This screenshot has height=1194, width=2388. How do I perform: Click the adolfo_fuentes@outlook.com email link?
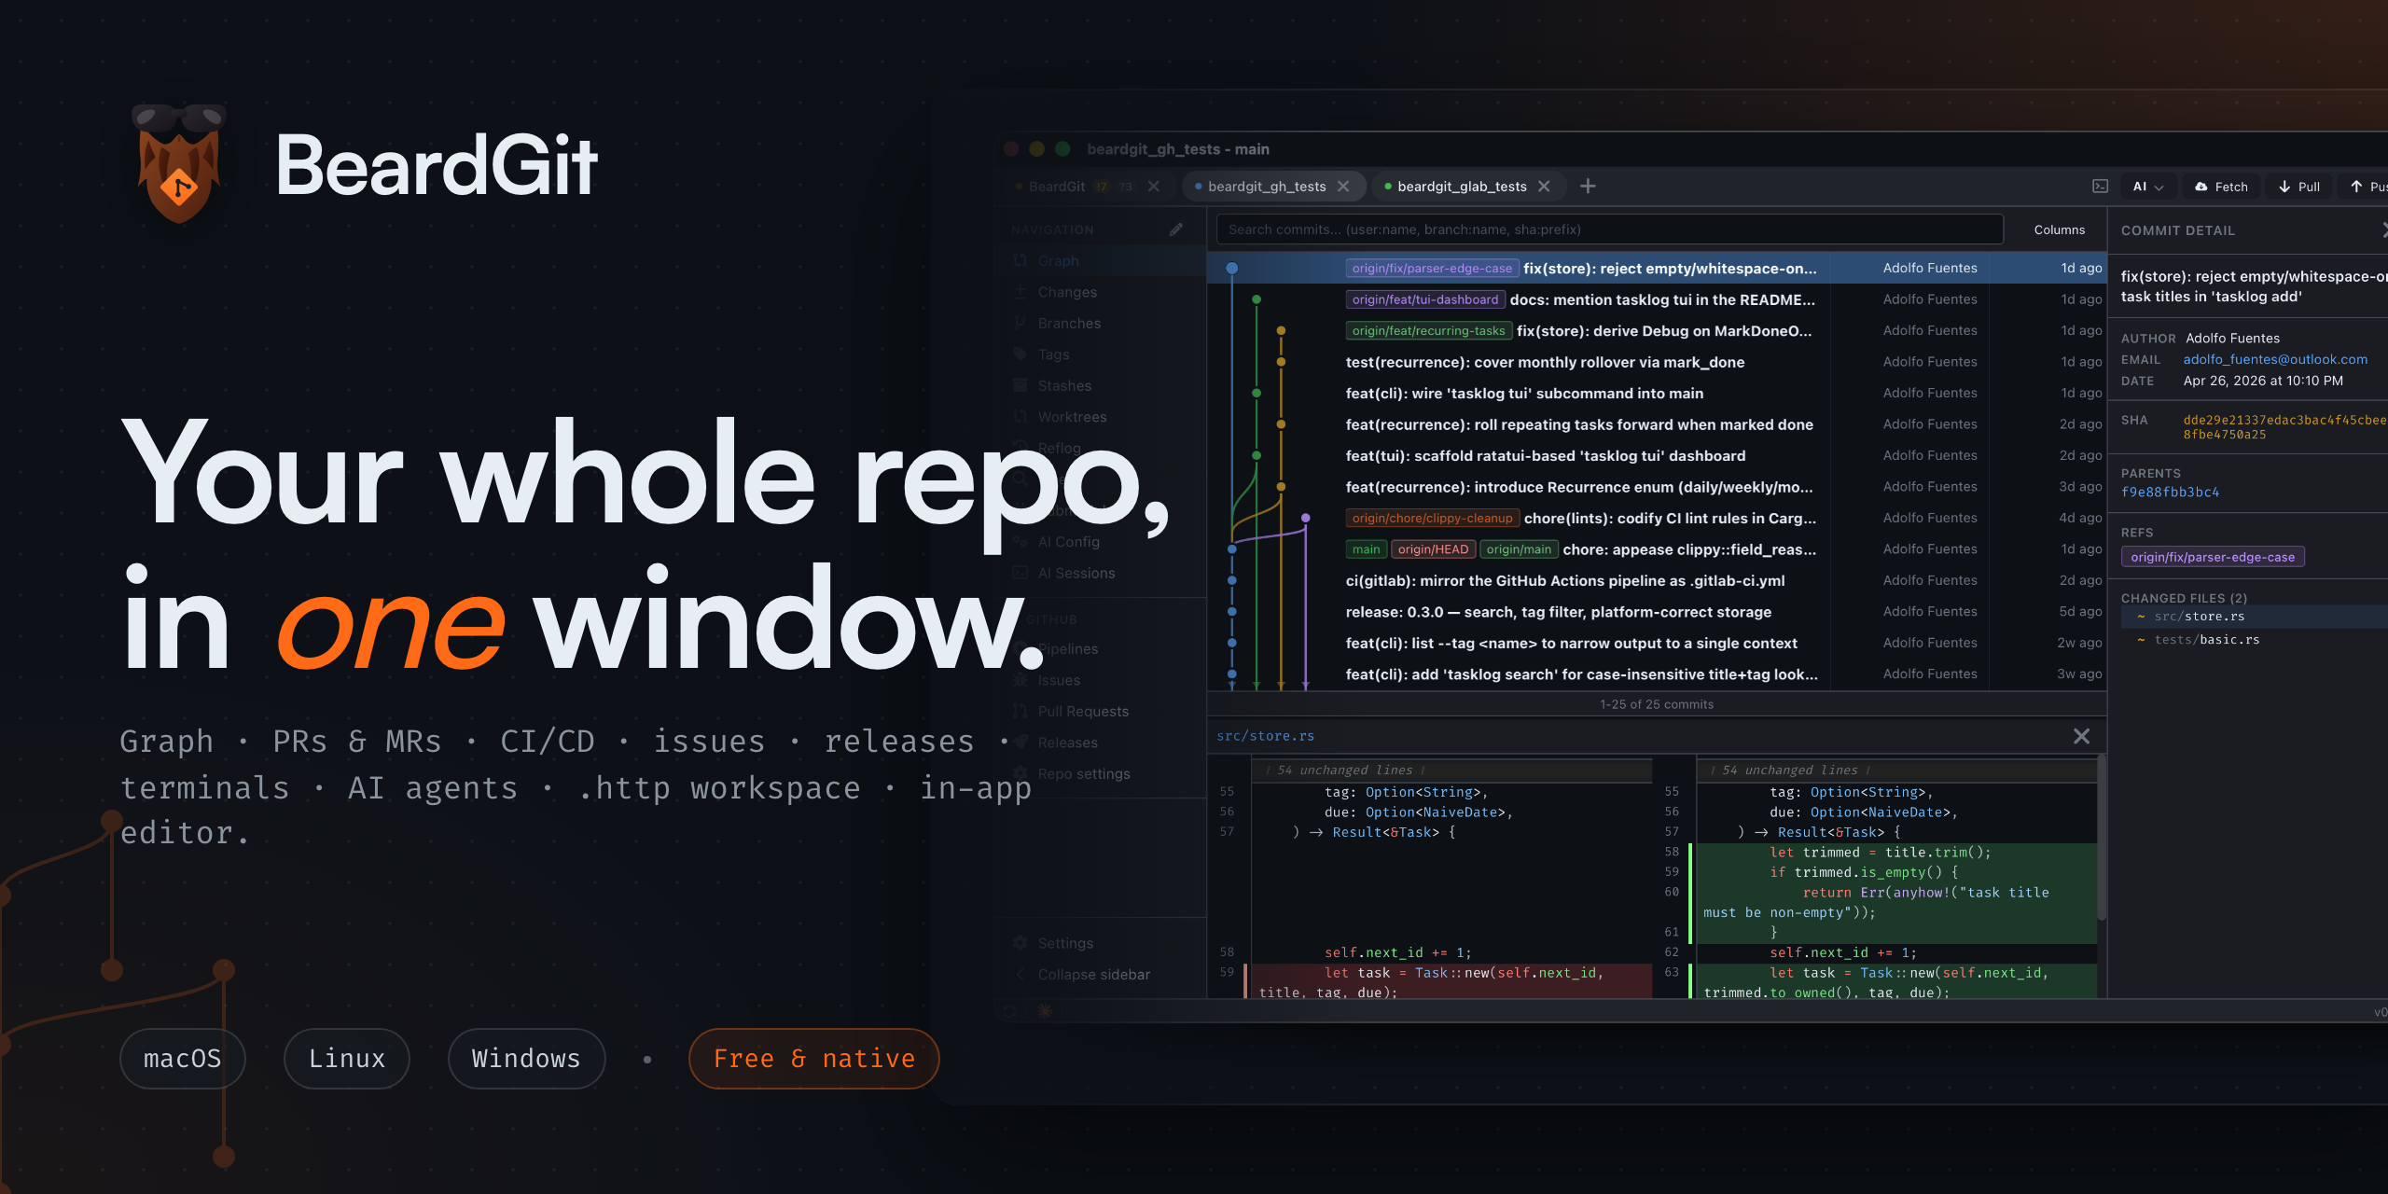tap(2275, 359)
